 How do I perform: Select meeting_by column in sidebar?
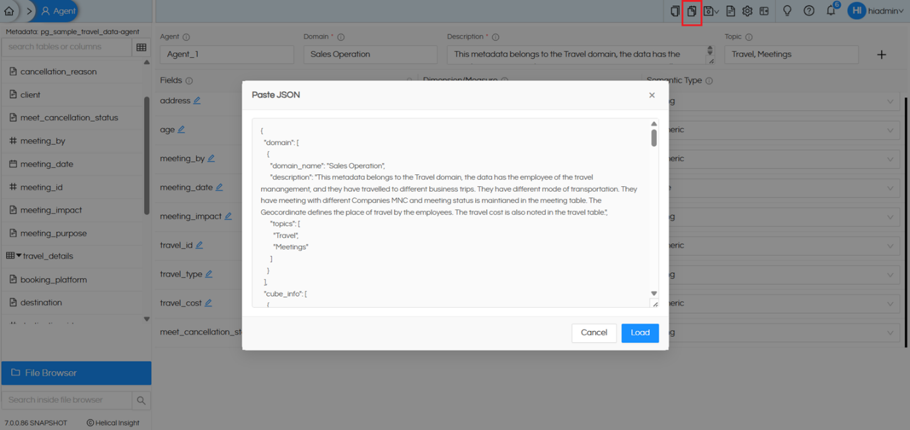tap(42, 141)
